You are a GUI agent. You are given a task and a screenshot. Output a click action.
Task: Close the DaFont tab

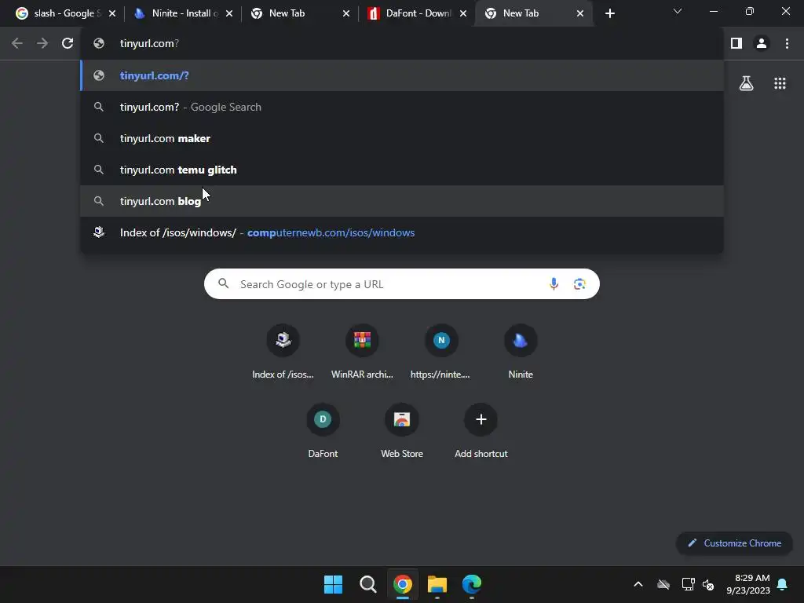pyautogui.click(x=463, y=13)
